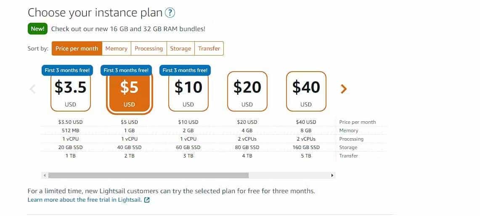Select the $3.5 USD plan
This screenshot has width=480, height=216.
tap(71, 91)
